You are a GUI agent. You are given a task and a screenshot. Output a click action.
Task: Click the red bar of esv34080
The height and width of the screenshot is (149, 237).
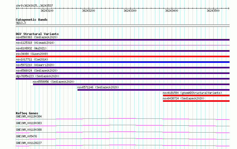pos(122,56)
